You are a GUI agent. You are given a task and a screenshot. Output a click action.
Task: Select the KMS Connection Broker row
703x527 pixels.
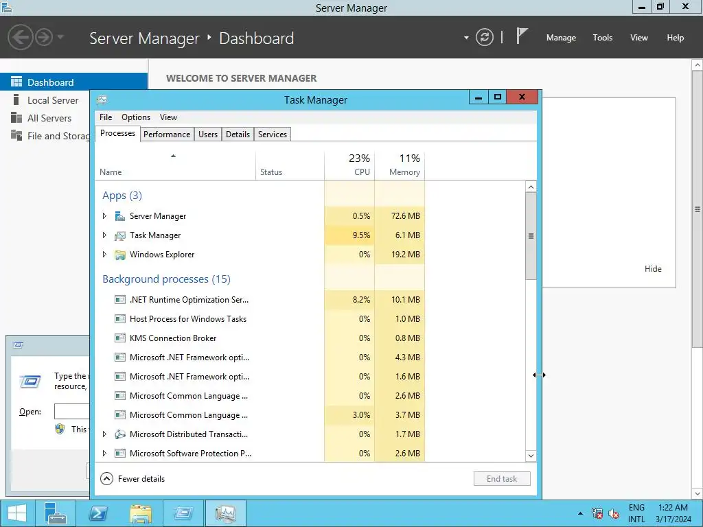[x=261, y=338]
